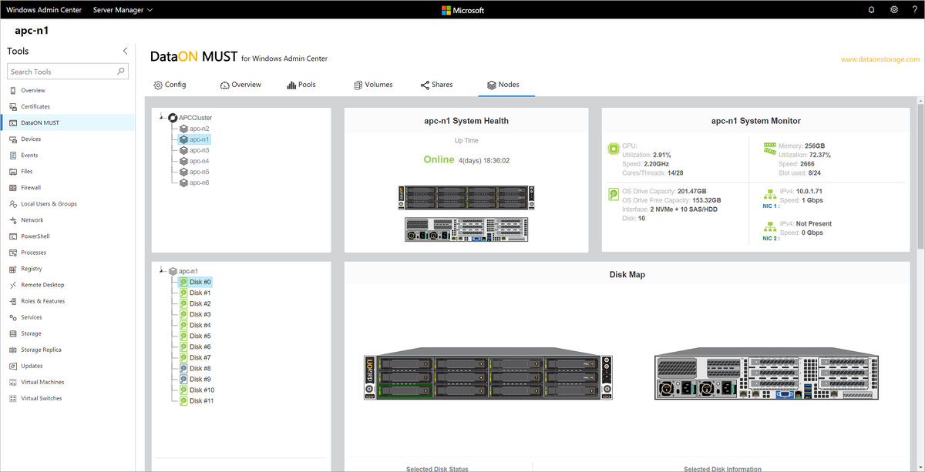Viewport: 925px width, 472px height.
Task: Open the help question mark icon
Action: click(x=915, y=10)
